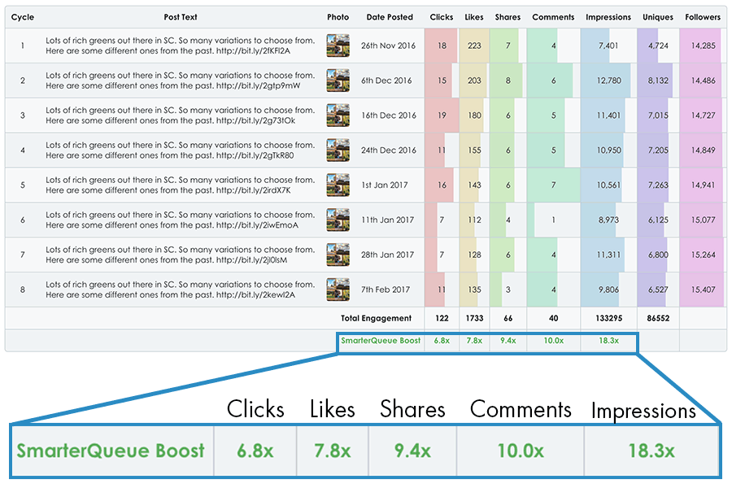Open link bit.ly/2iwEmoA post text
The image size is (732, 488).
[x=257, y=225]
